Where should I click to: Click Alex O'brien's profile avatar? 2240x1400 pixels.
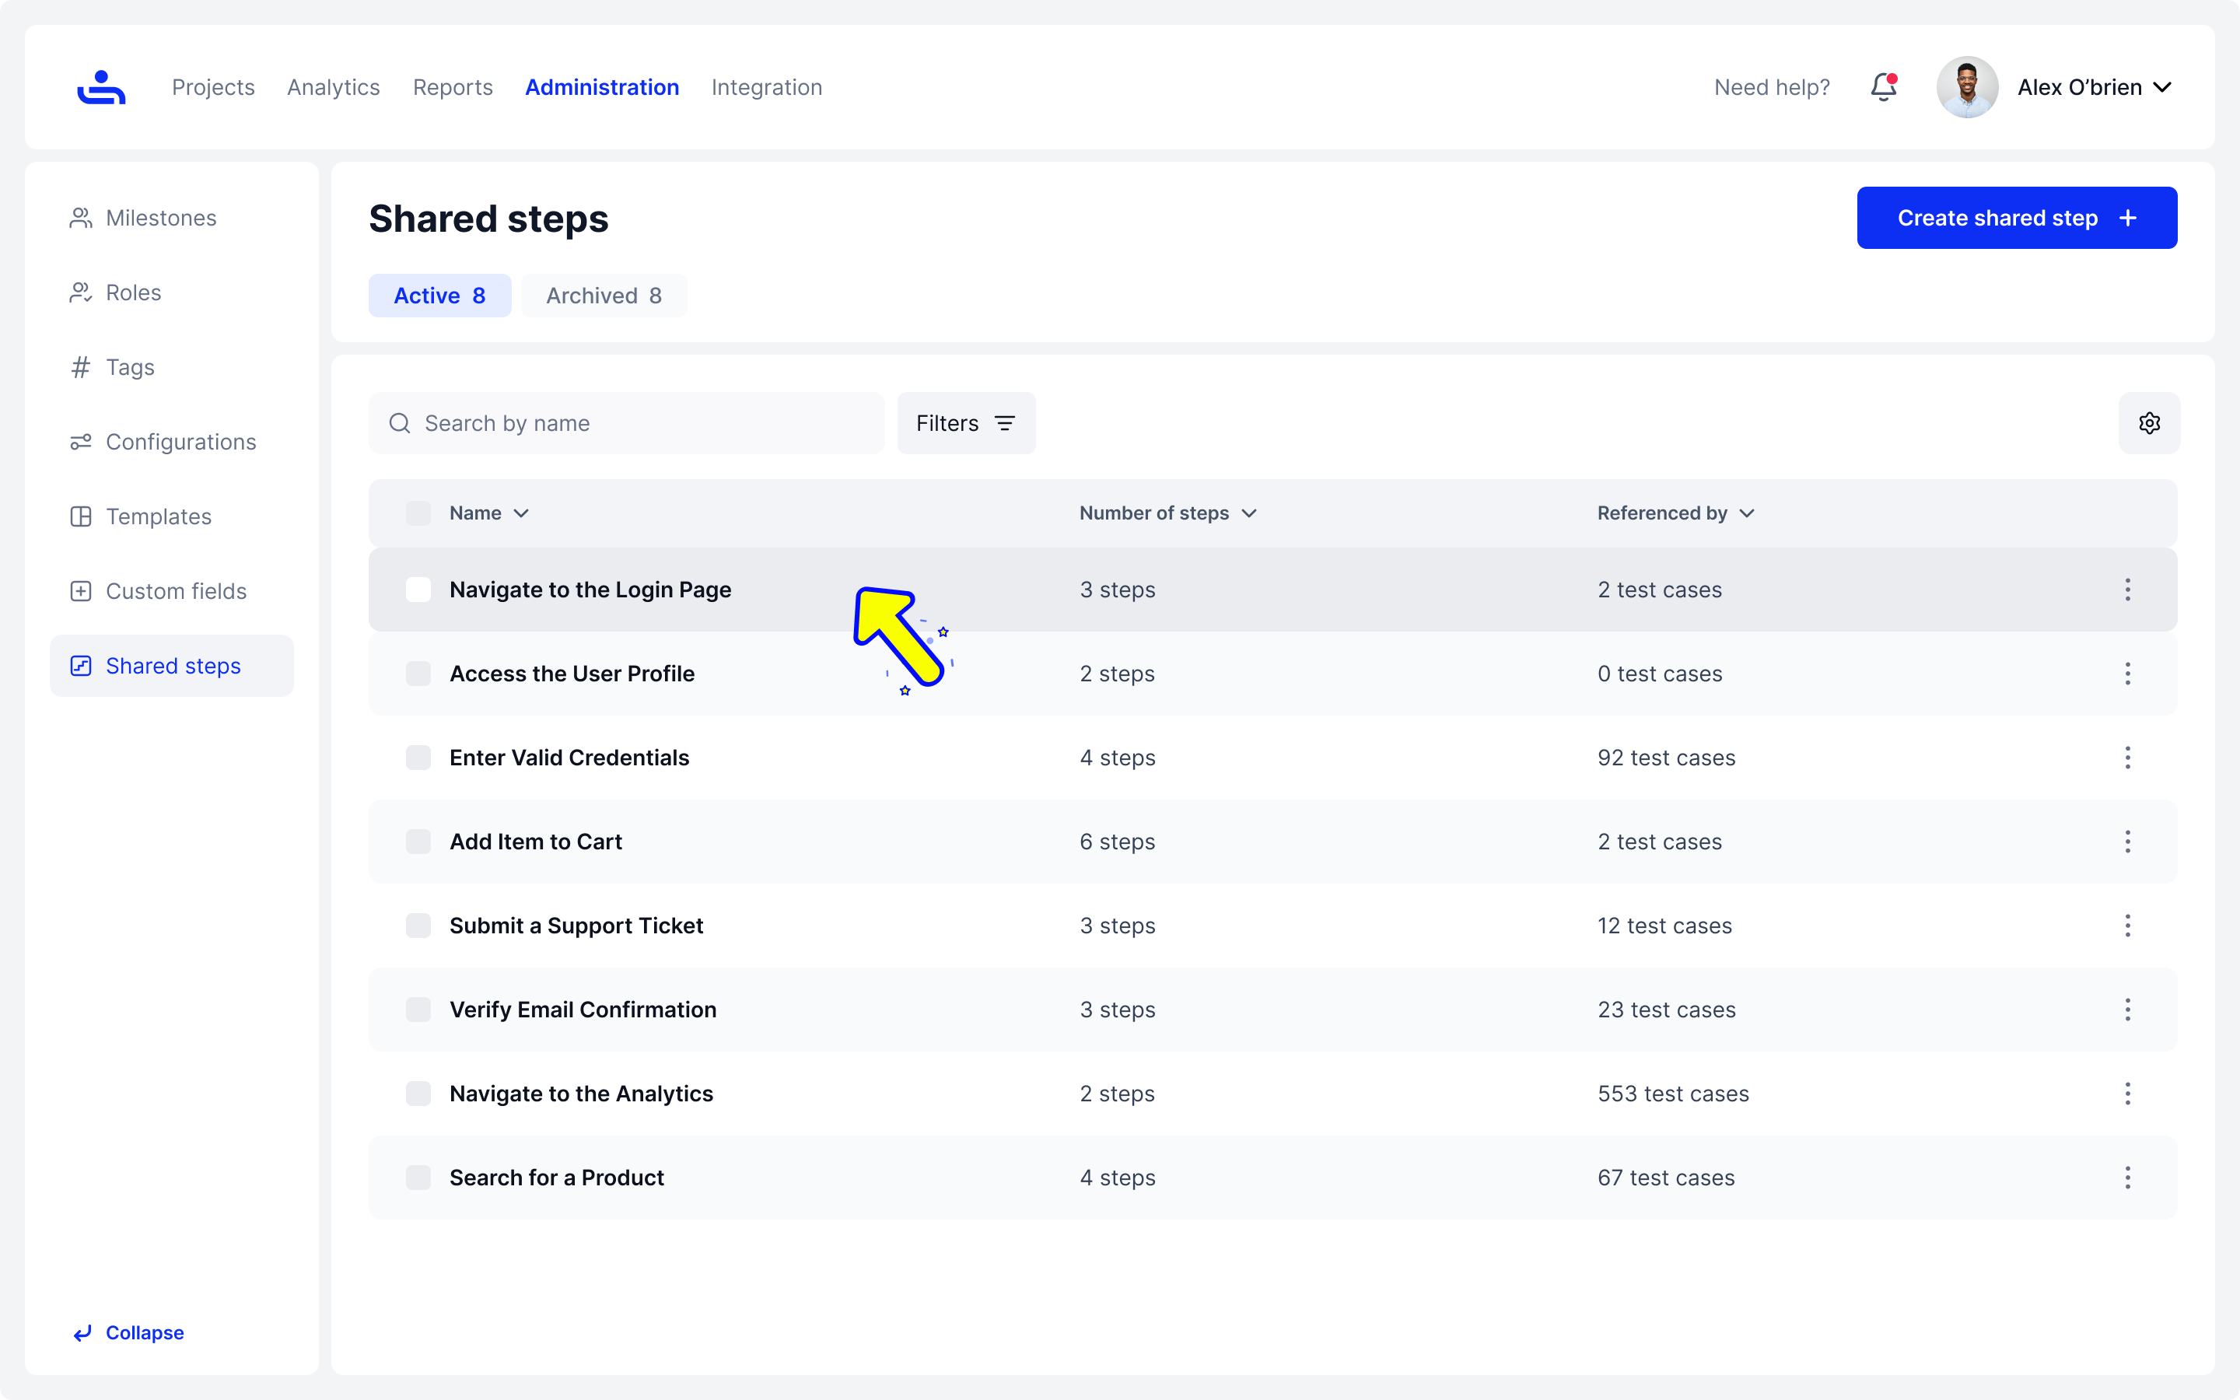1967,87
